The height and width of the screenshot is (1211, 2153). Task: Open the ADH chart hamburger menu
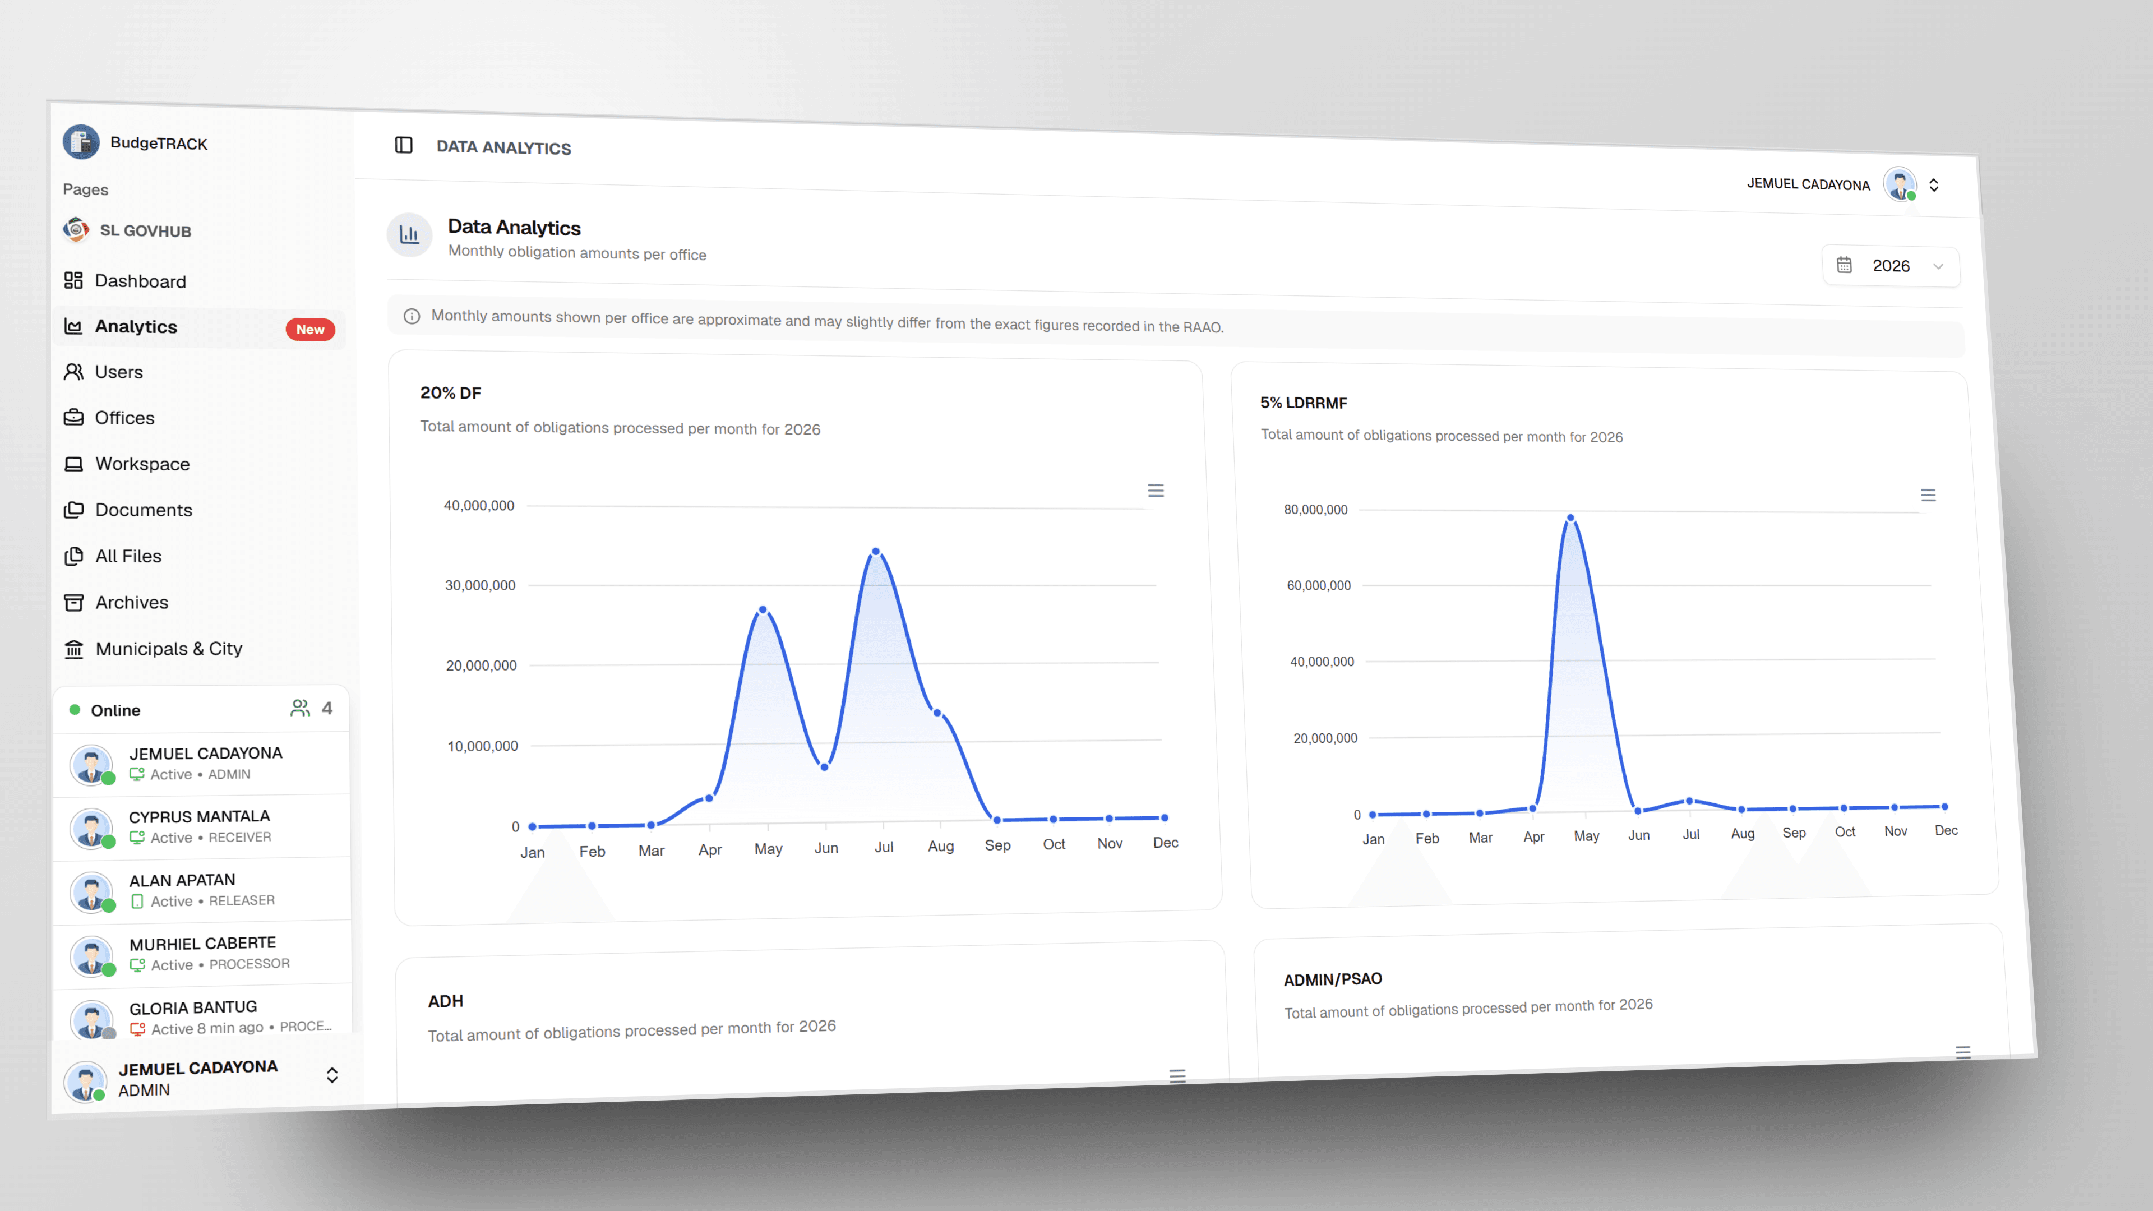click(x=1177, y=1076)
